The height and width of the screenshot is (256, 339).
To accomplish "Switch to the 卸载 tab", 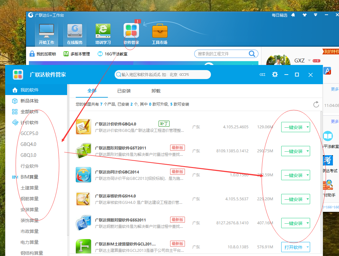I will [x=156, y=91].
